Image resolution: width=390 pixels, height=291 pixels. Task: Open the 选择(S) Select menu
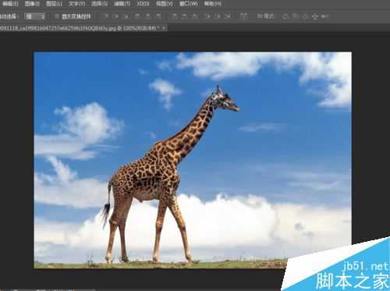tap(99, 4)
